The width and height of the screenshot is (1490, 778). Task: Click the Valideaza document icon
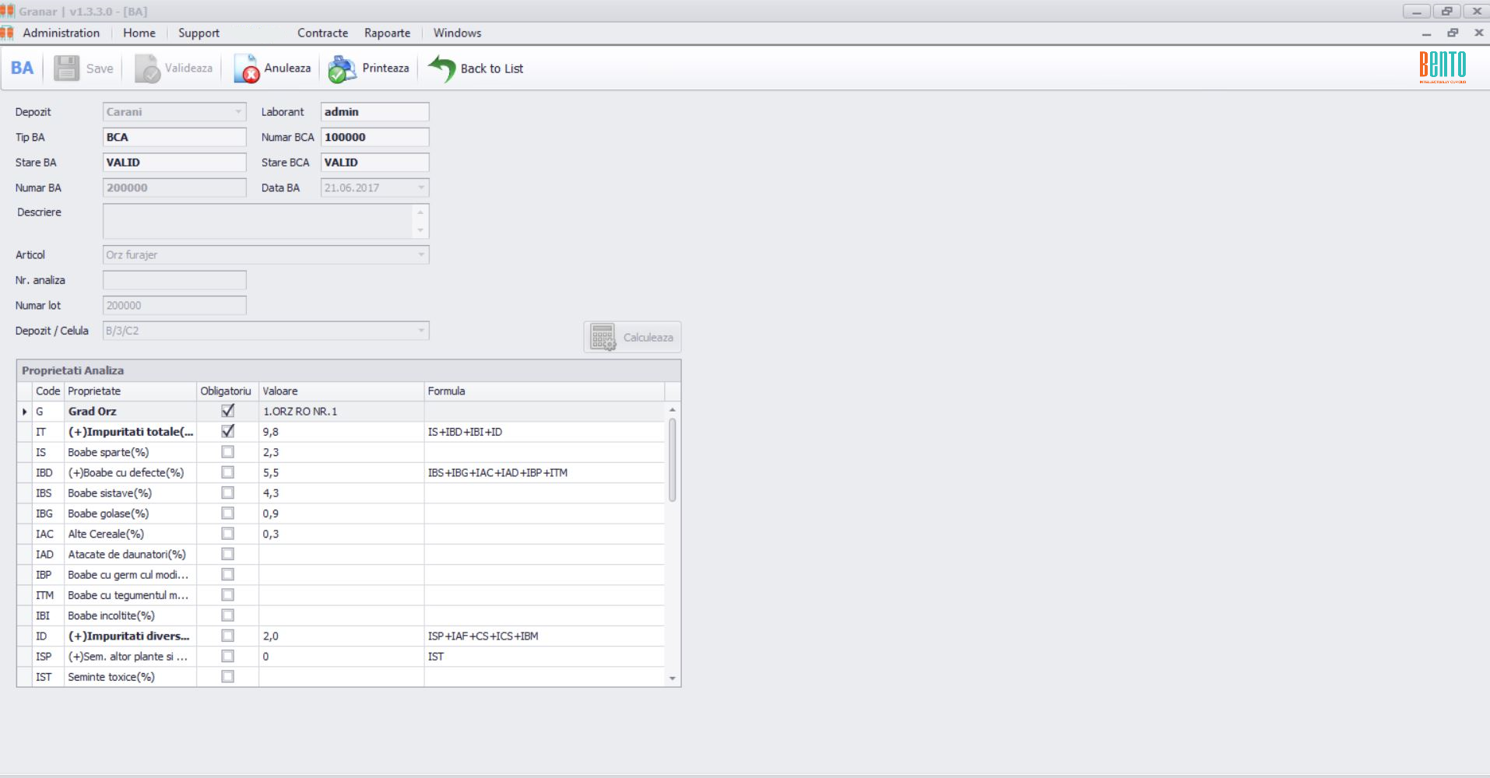147,68
